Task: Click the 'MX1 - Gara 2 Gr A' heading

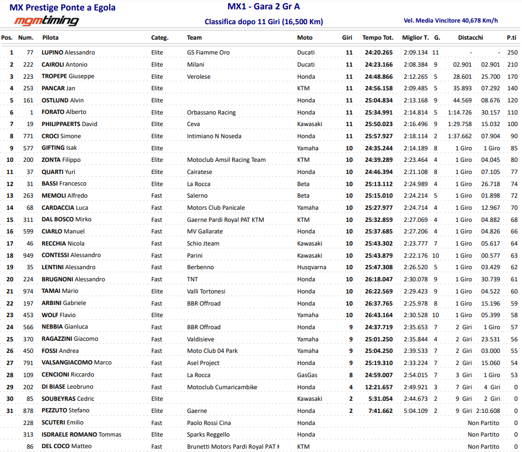Action: (263, 6)
